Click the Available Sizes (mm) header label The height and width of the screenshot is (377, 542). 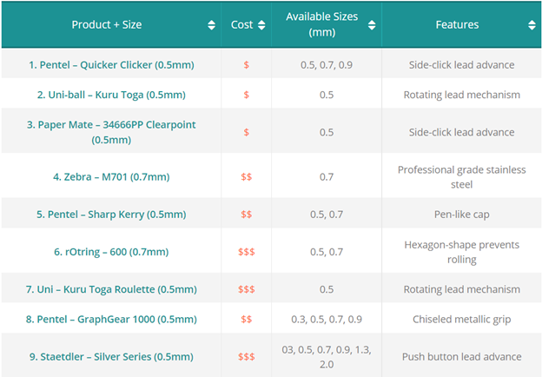tap(321, 24)
